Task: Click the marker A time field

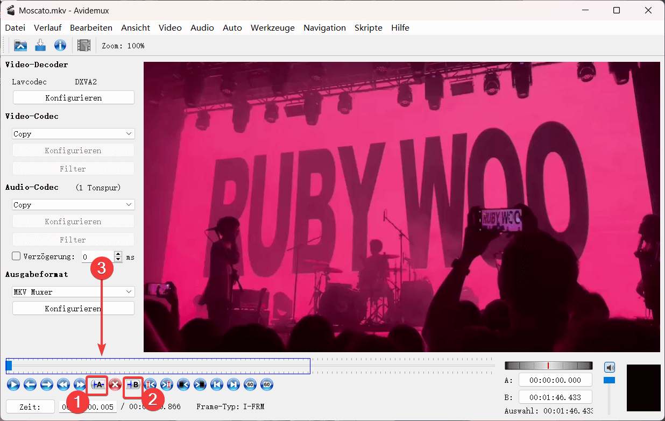Action: pos(555,380)
